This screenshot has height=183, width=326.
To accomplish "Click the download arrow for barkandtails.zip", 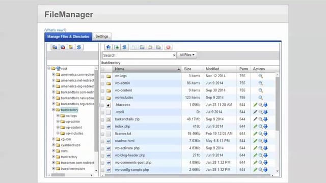I will coord(265,119).
